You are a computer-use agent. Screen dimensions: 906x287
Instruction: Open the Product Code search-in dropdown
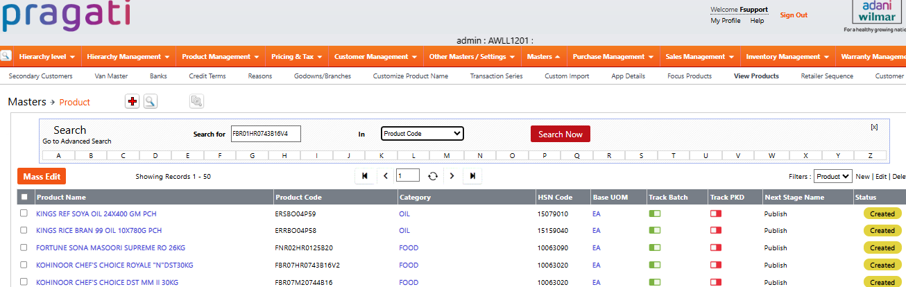(x=422, y=133)
